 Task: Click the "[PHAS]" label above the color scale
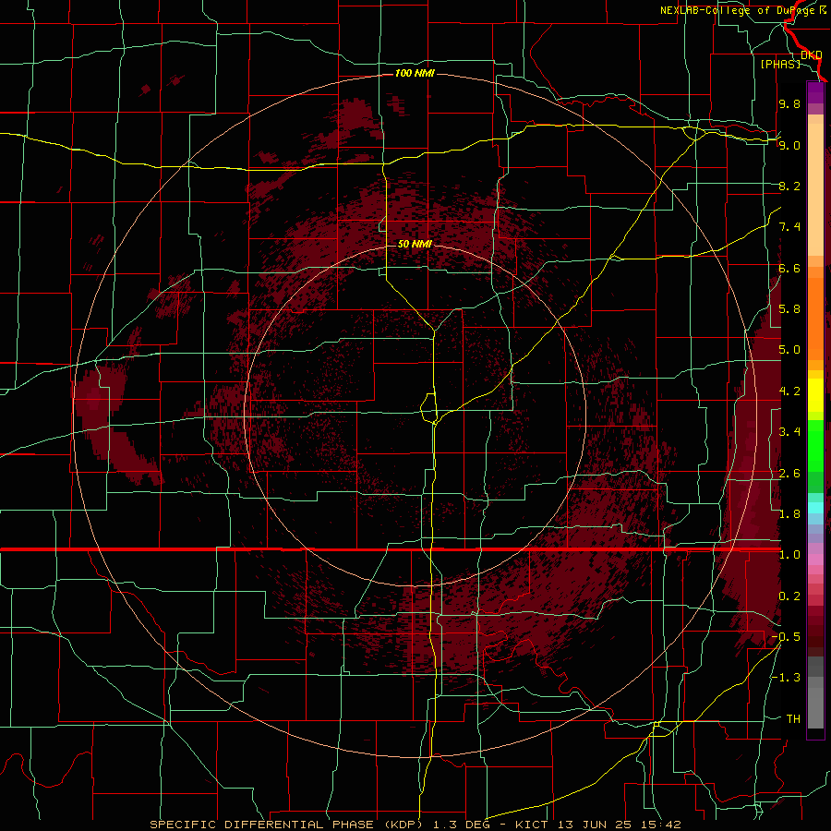click(x=780, y=64)
